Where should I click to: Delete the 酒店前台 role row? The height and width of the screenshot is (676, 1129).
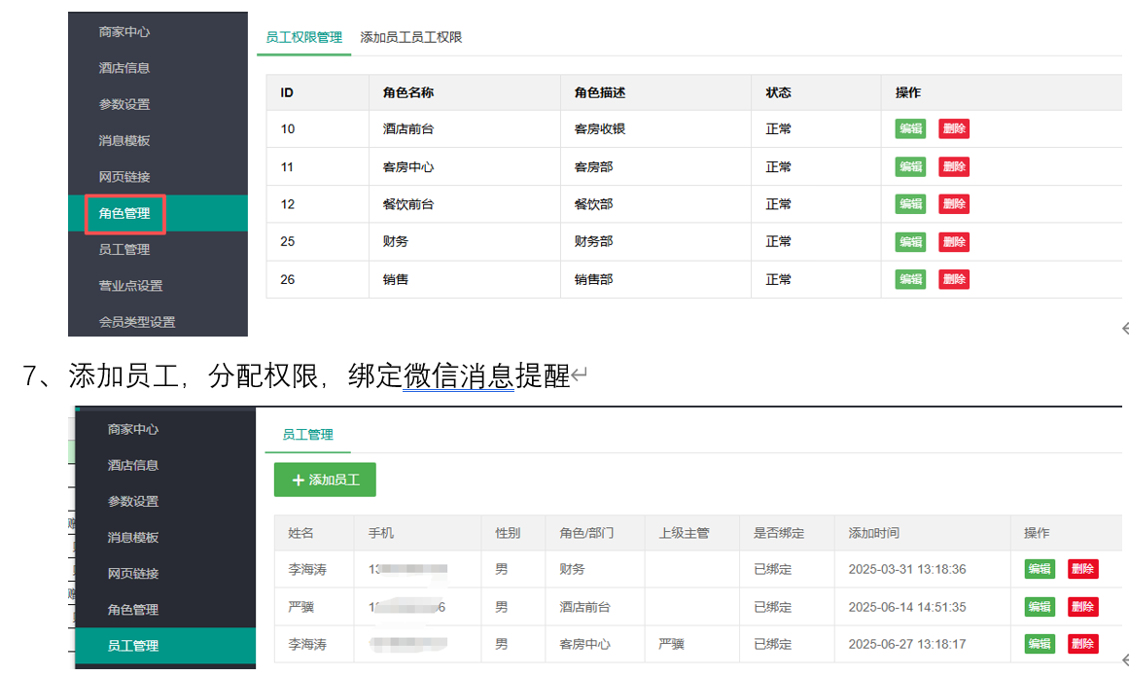click(954, 129)
